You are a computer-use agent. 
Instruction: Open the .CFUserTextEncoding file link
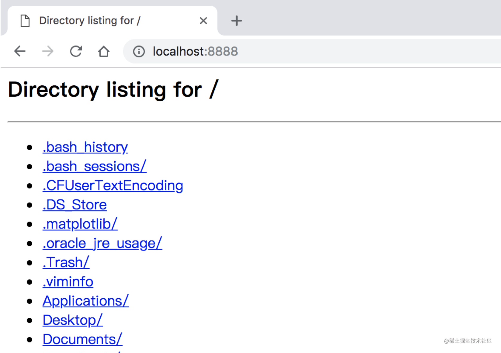click(x=113, y=185)
